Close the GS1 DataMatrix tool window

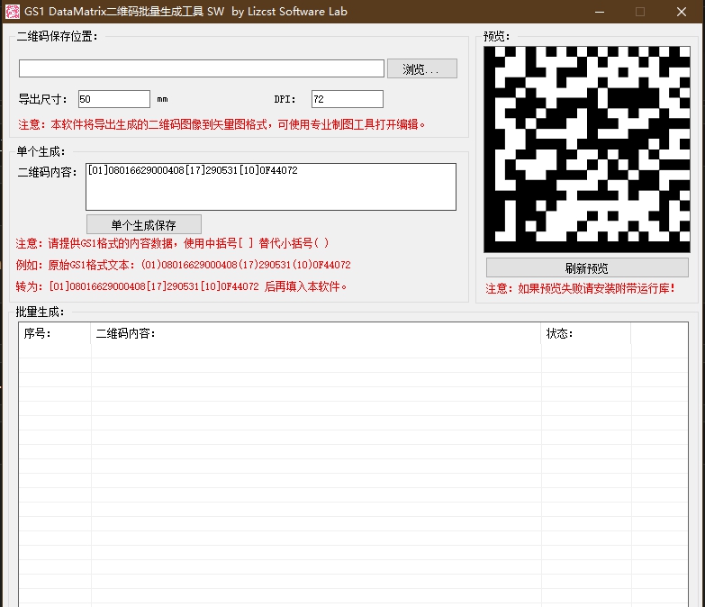pos(682,12)
